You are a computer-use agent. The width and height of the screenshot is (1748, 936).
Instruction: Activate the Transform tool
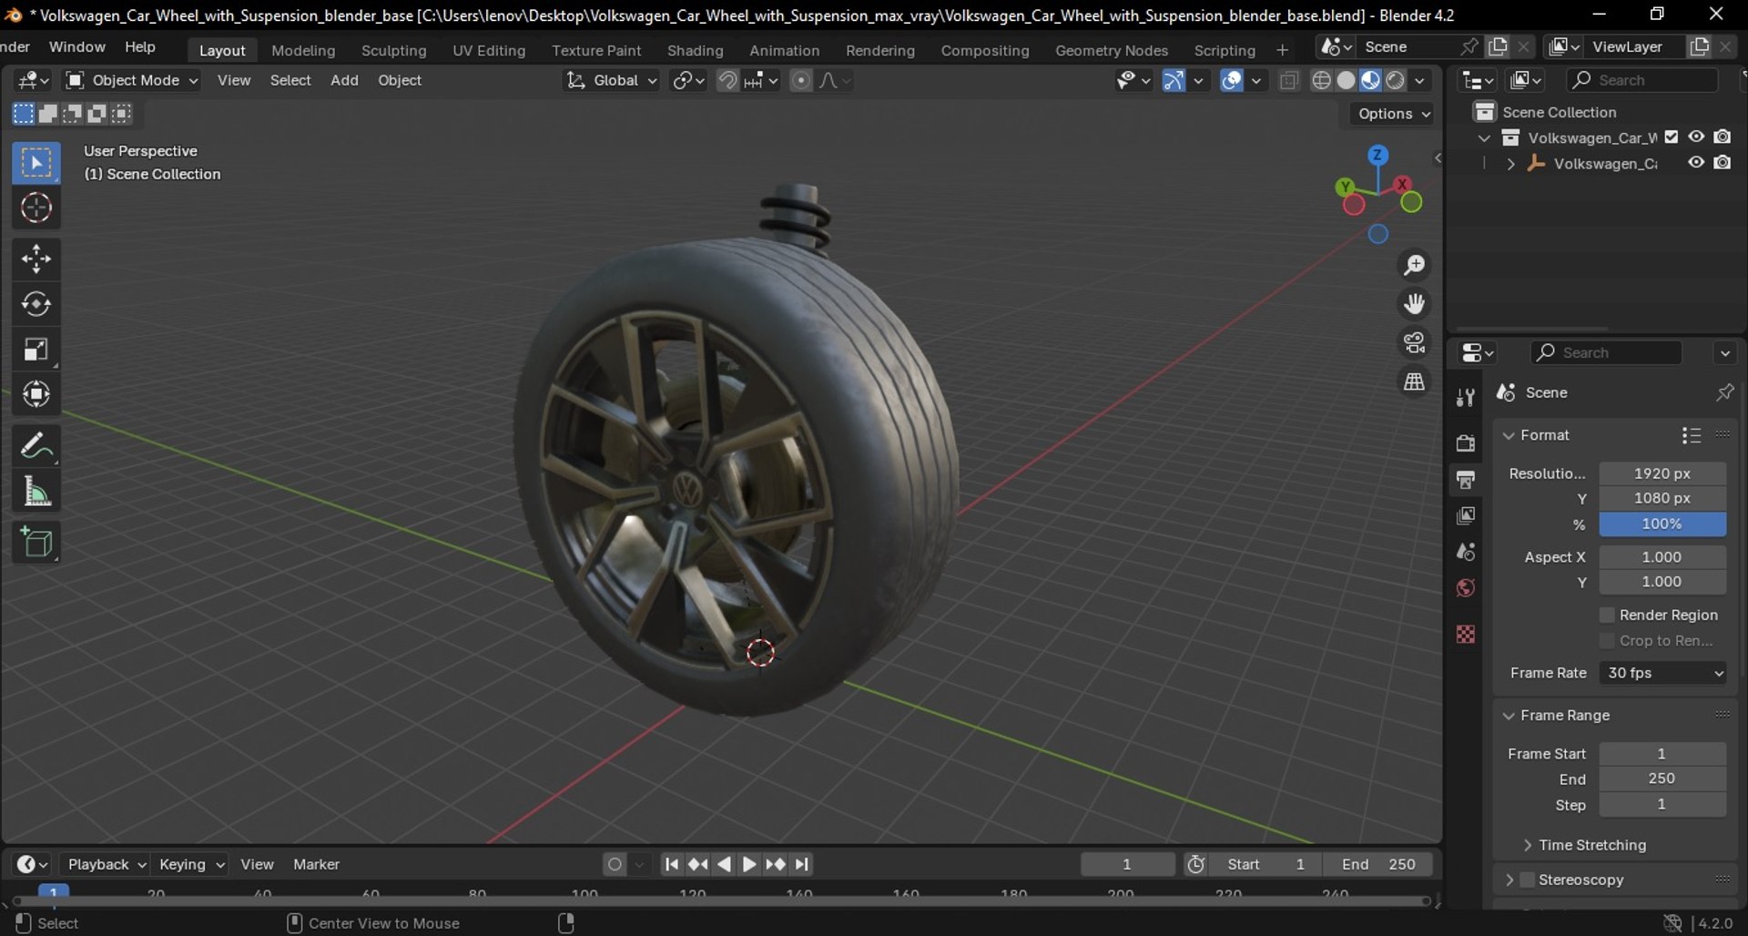pos(36,394)
